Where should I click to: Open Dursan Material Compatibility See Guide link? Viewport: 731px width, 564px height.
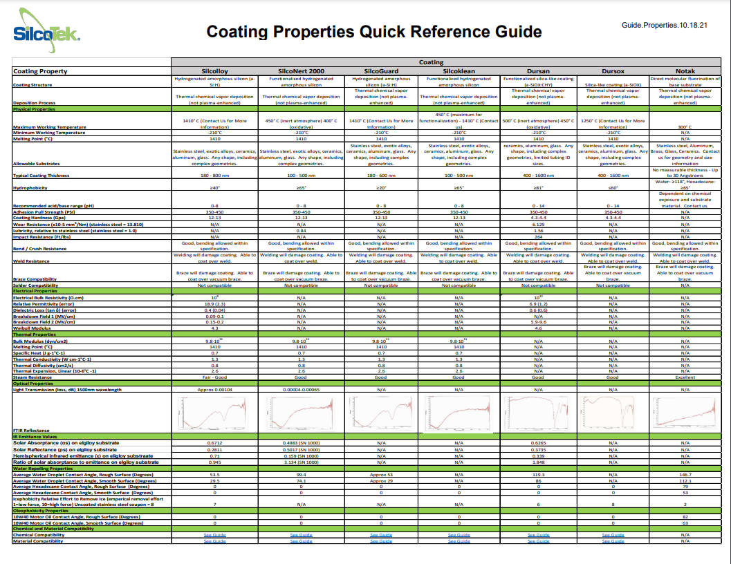click(x=539, y=541)
